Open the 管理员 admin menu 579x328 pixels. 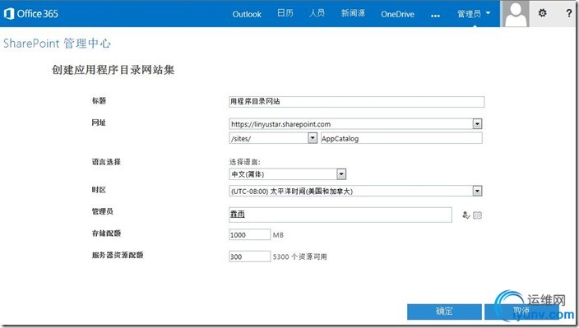(474, 14)
